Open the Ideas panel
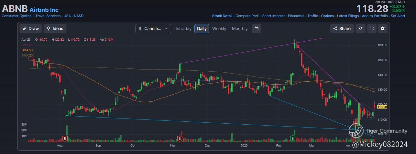This screenshot has width=416, height=154. click(x=55, y=28)
